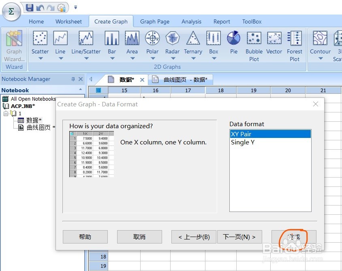This screenshot has height=271, width=342.
Task: Toggle the Notebook Manager auto-hide pin
Action: click(x=73, y=79)
